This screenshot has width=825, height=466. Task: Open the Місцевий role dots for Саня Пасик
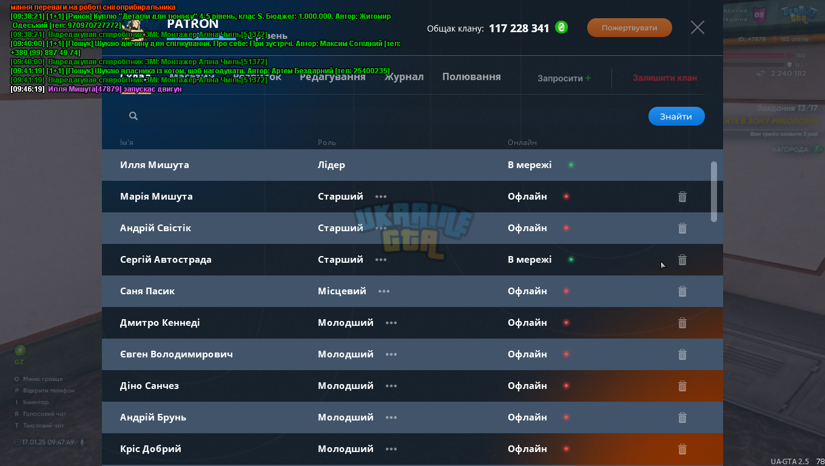tap(384, 291)
